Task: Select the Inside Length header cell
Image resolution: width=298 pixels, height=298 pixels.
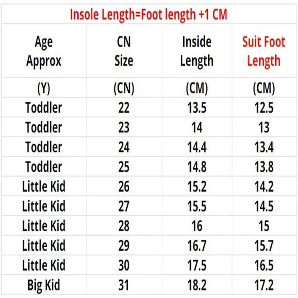Action: [197, 51]
